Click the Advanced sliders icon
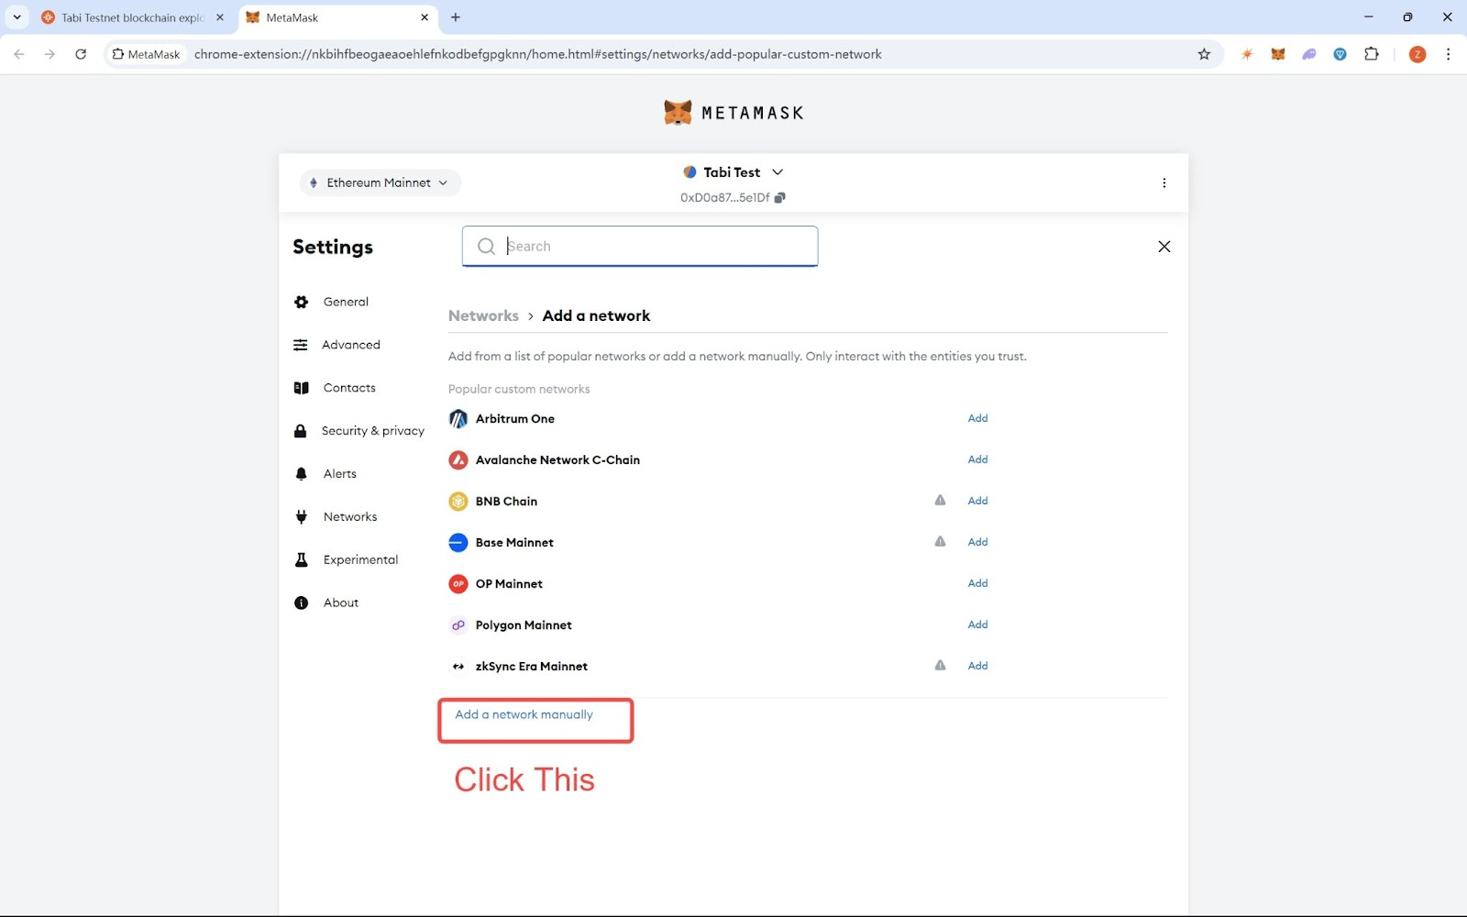This screenshot has width=1467, height=917. tap(301, 345)
